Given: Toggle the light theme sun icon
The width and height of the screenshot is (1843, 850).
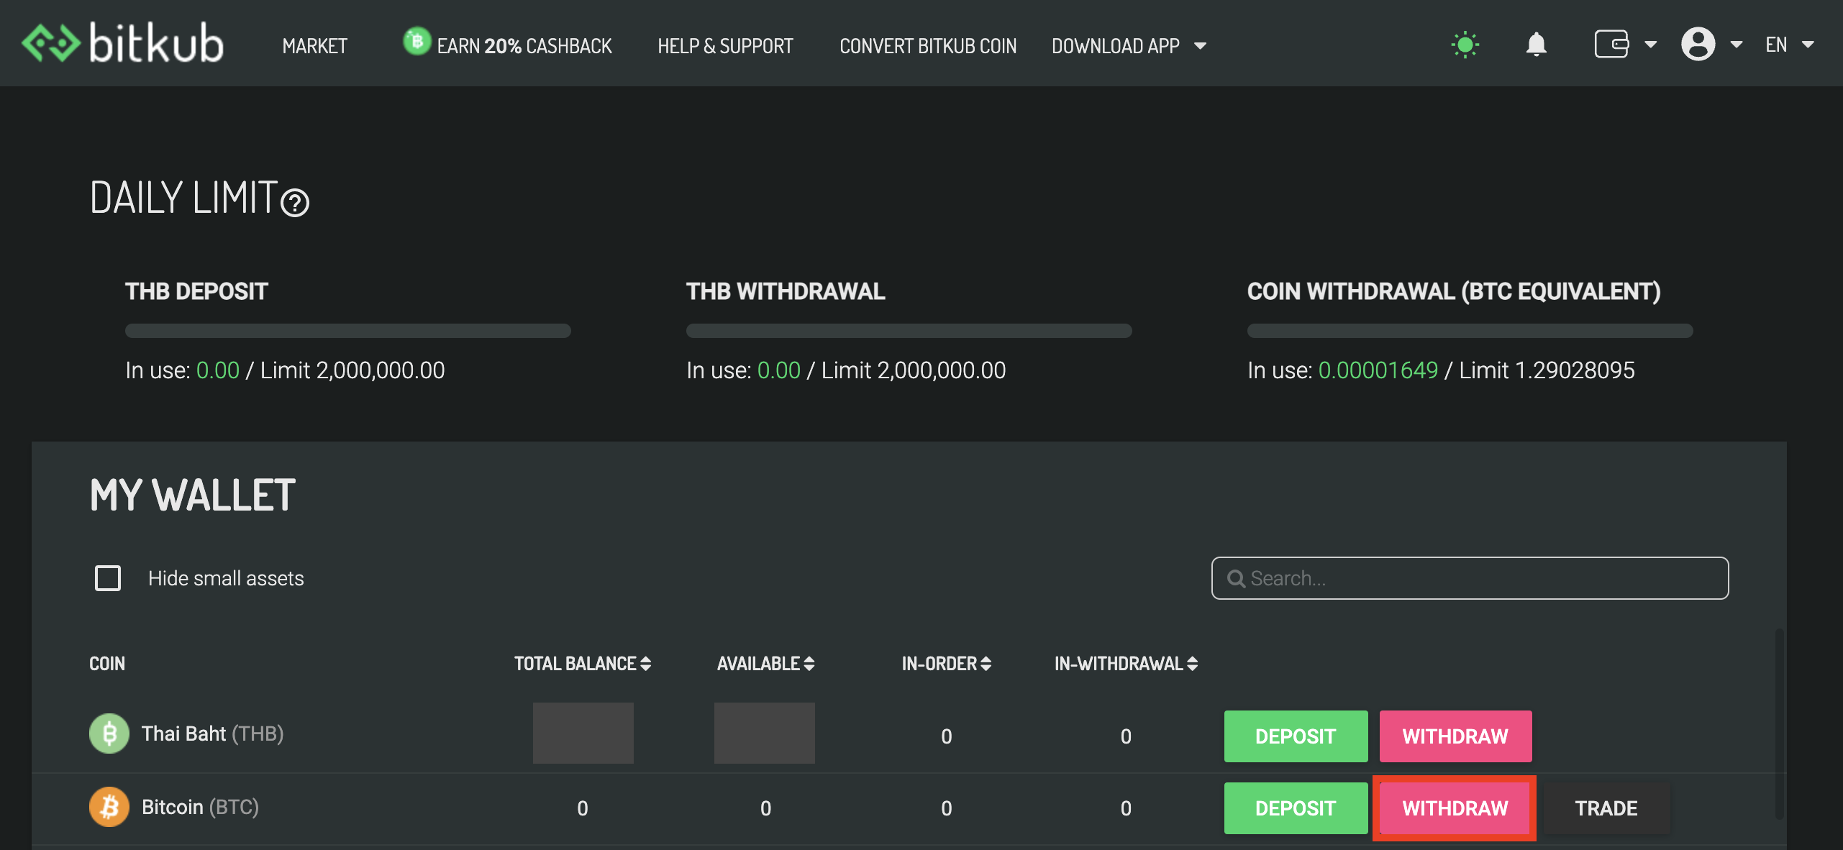Looking at the screenshot, I should (x=1465, y=45).
